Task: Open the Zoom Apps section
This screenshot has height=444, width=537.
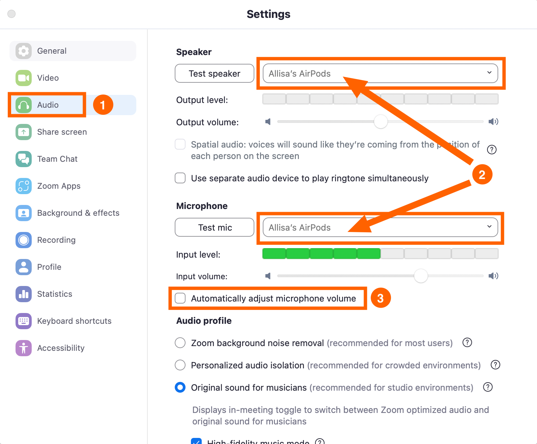Action: (73, 186)
